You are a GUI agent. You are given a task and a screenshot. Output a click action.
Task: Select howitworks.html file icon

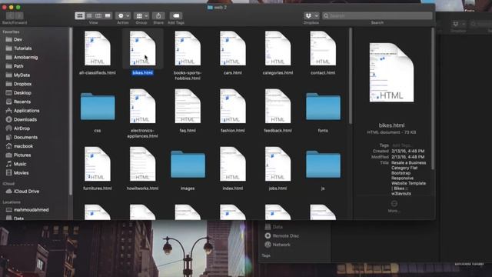[142, 164]
